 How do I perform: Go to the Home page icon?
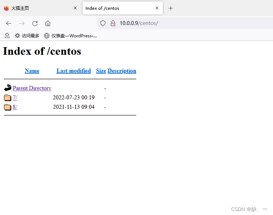click(48, 23)
